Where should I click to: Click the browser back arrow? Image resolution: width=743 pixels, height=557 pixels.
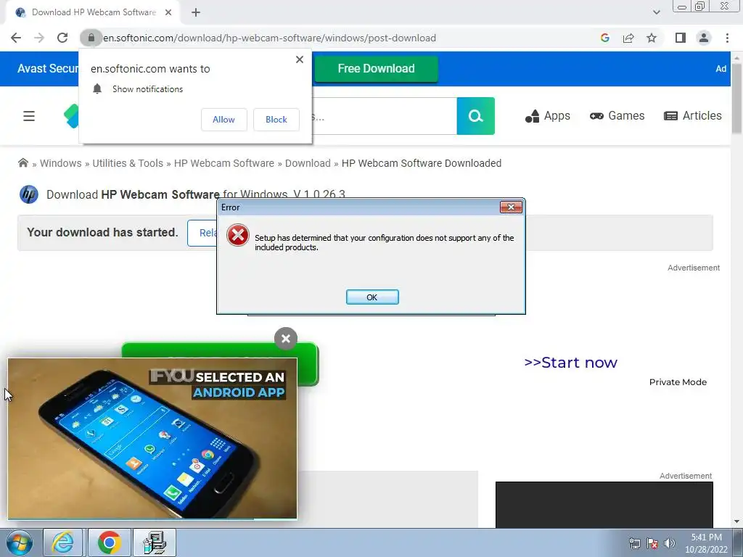(x=16, y=38)
